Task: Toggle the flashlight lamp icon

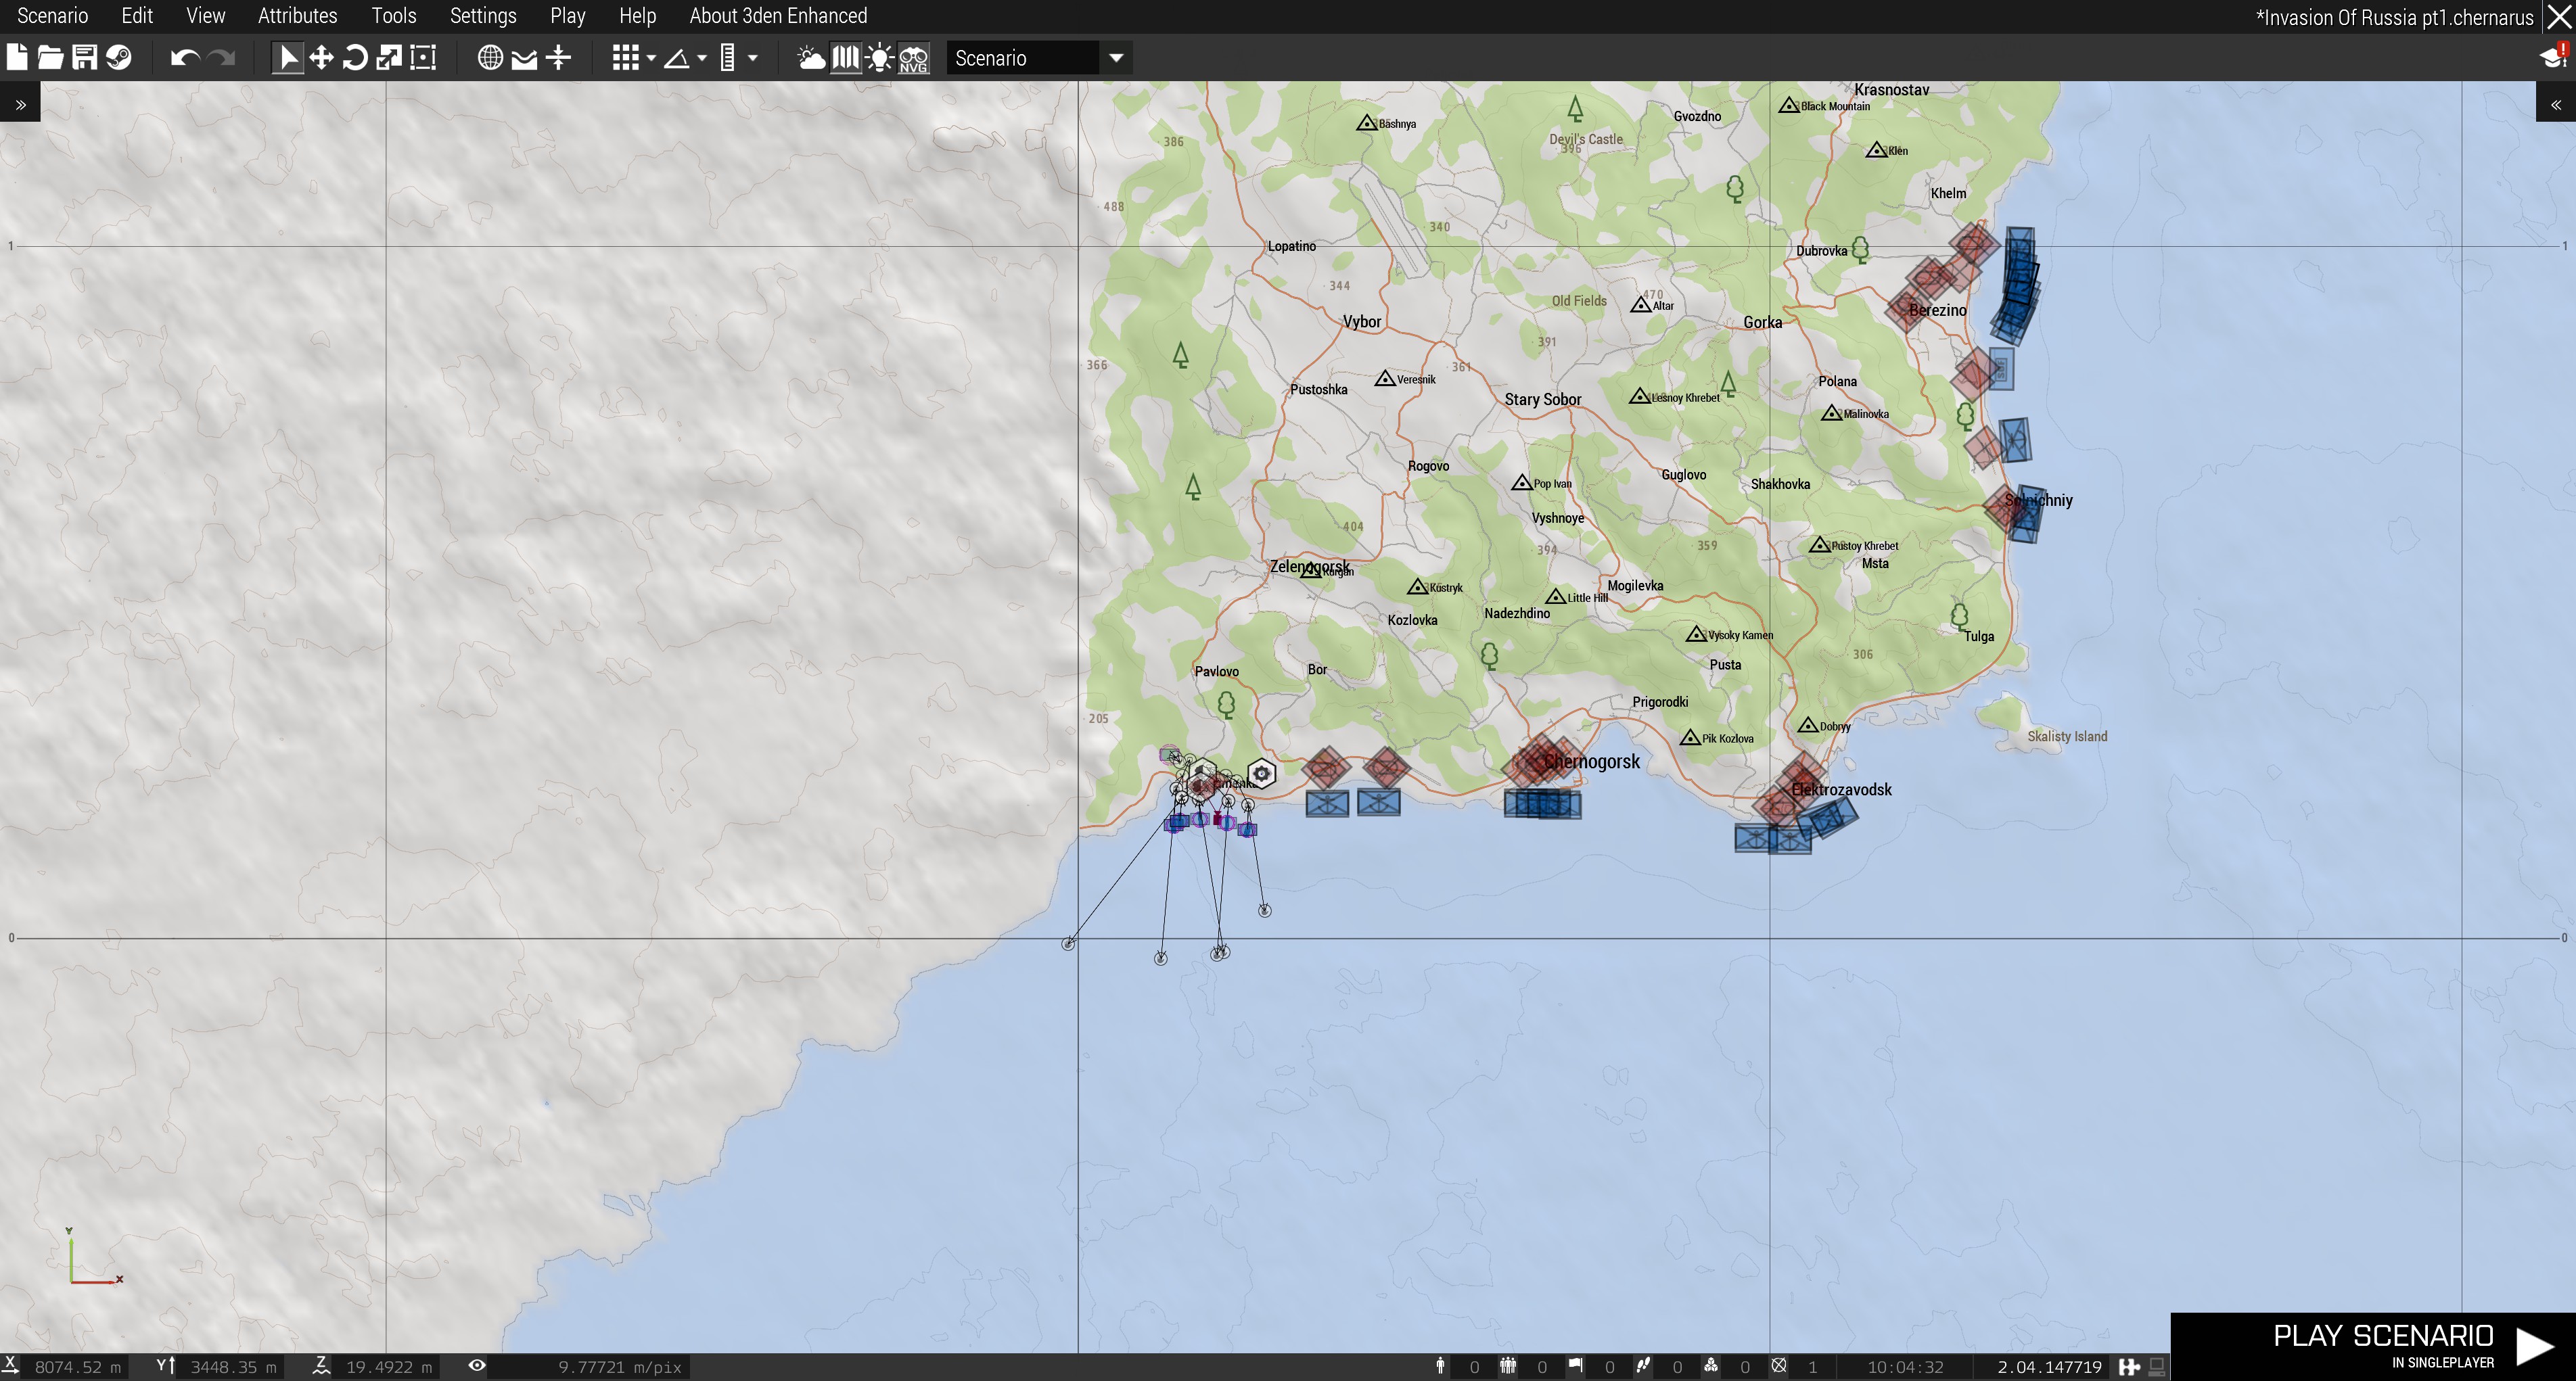Action: (x=879, y=58)
